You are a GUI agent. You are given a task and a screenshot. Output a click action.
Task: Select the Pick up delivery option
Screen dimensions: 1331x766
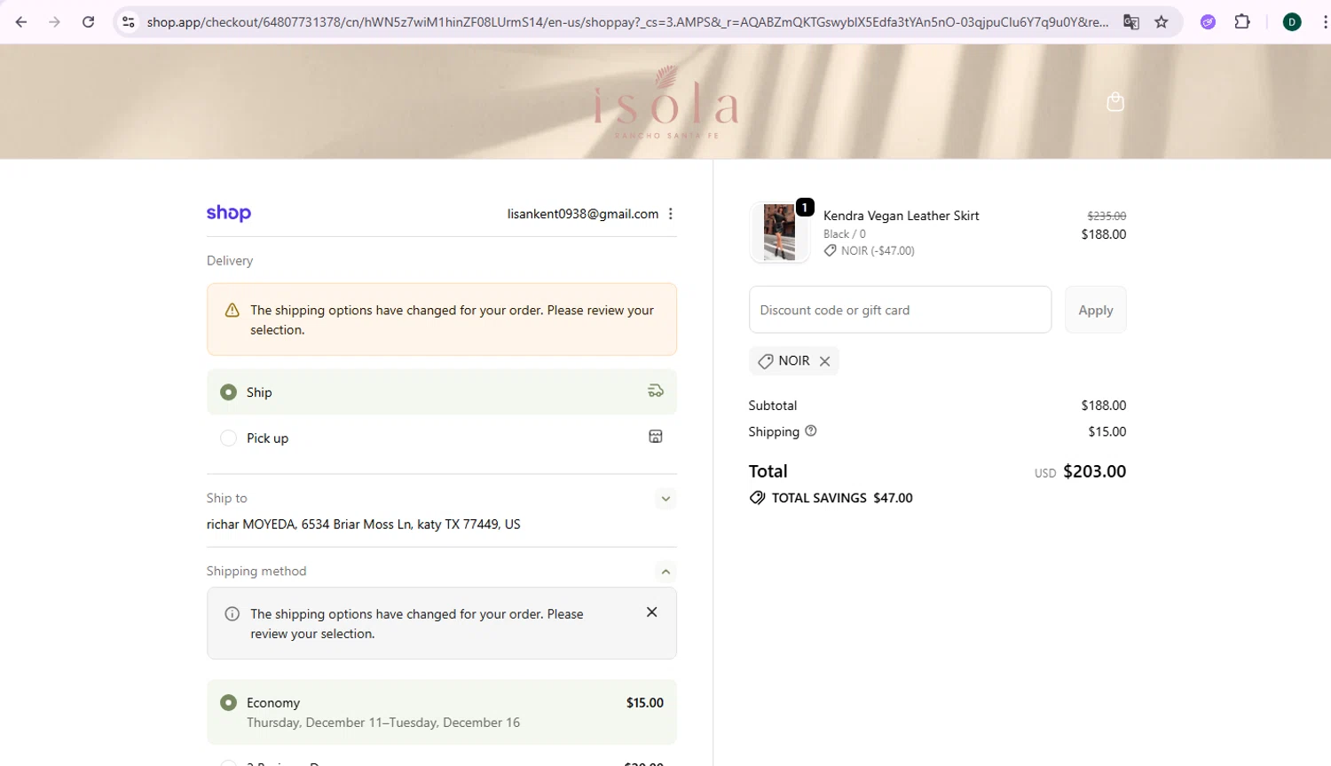tap(442, 438)
